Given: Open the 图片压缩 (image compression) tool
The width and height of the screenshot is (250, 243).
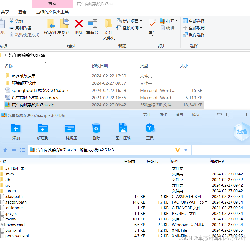Looking at the screenshot, I should [123, 131].
